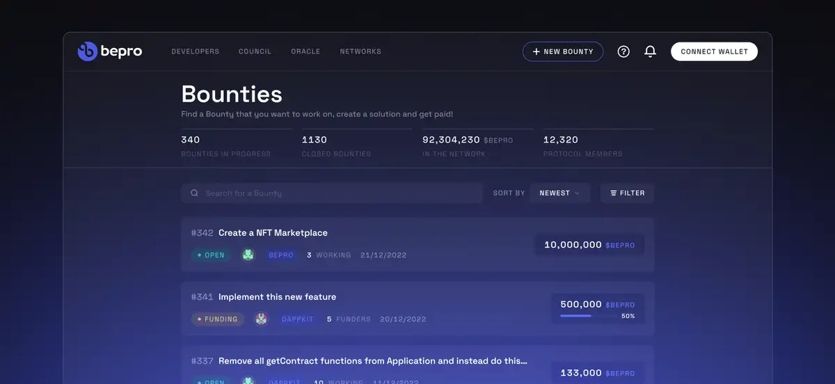Open the Developers nav menu

tap(195, 51)
